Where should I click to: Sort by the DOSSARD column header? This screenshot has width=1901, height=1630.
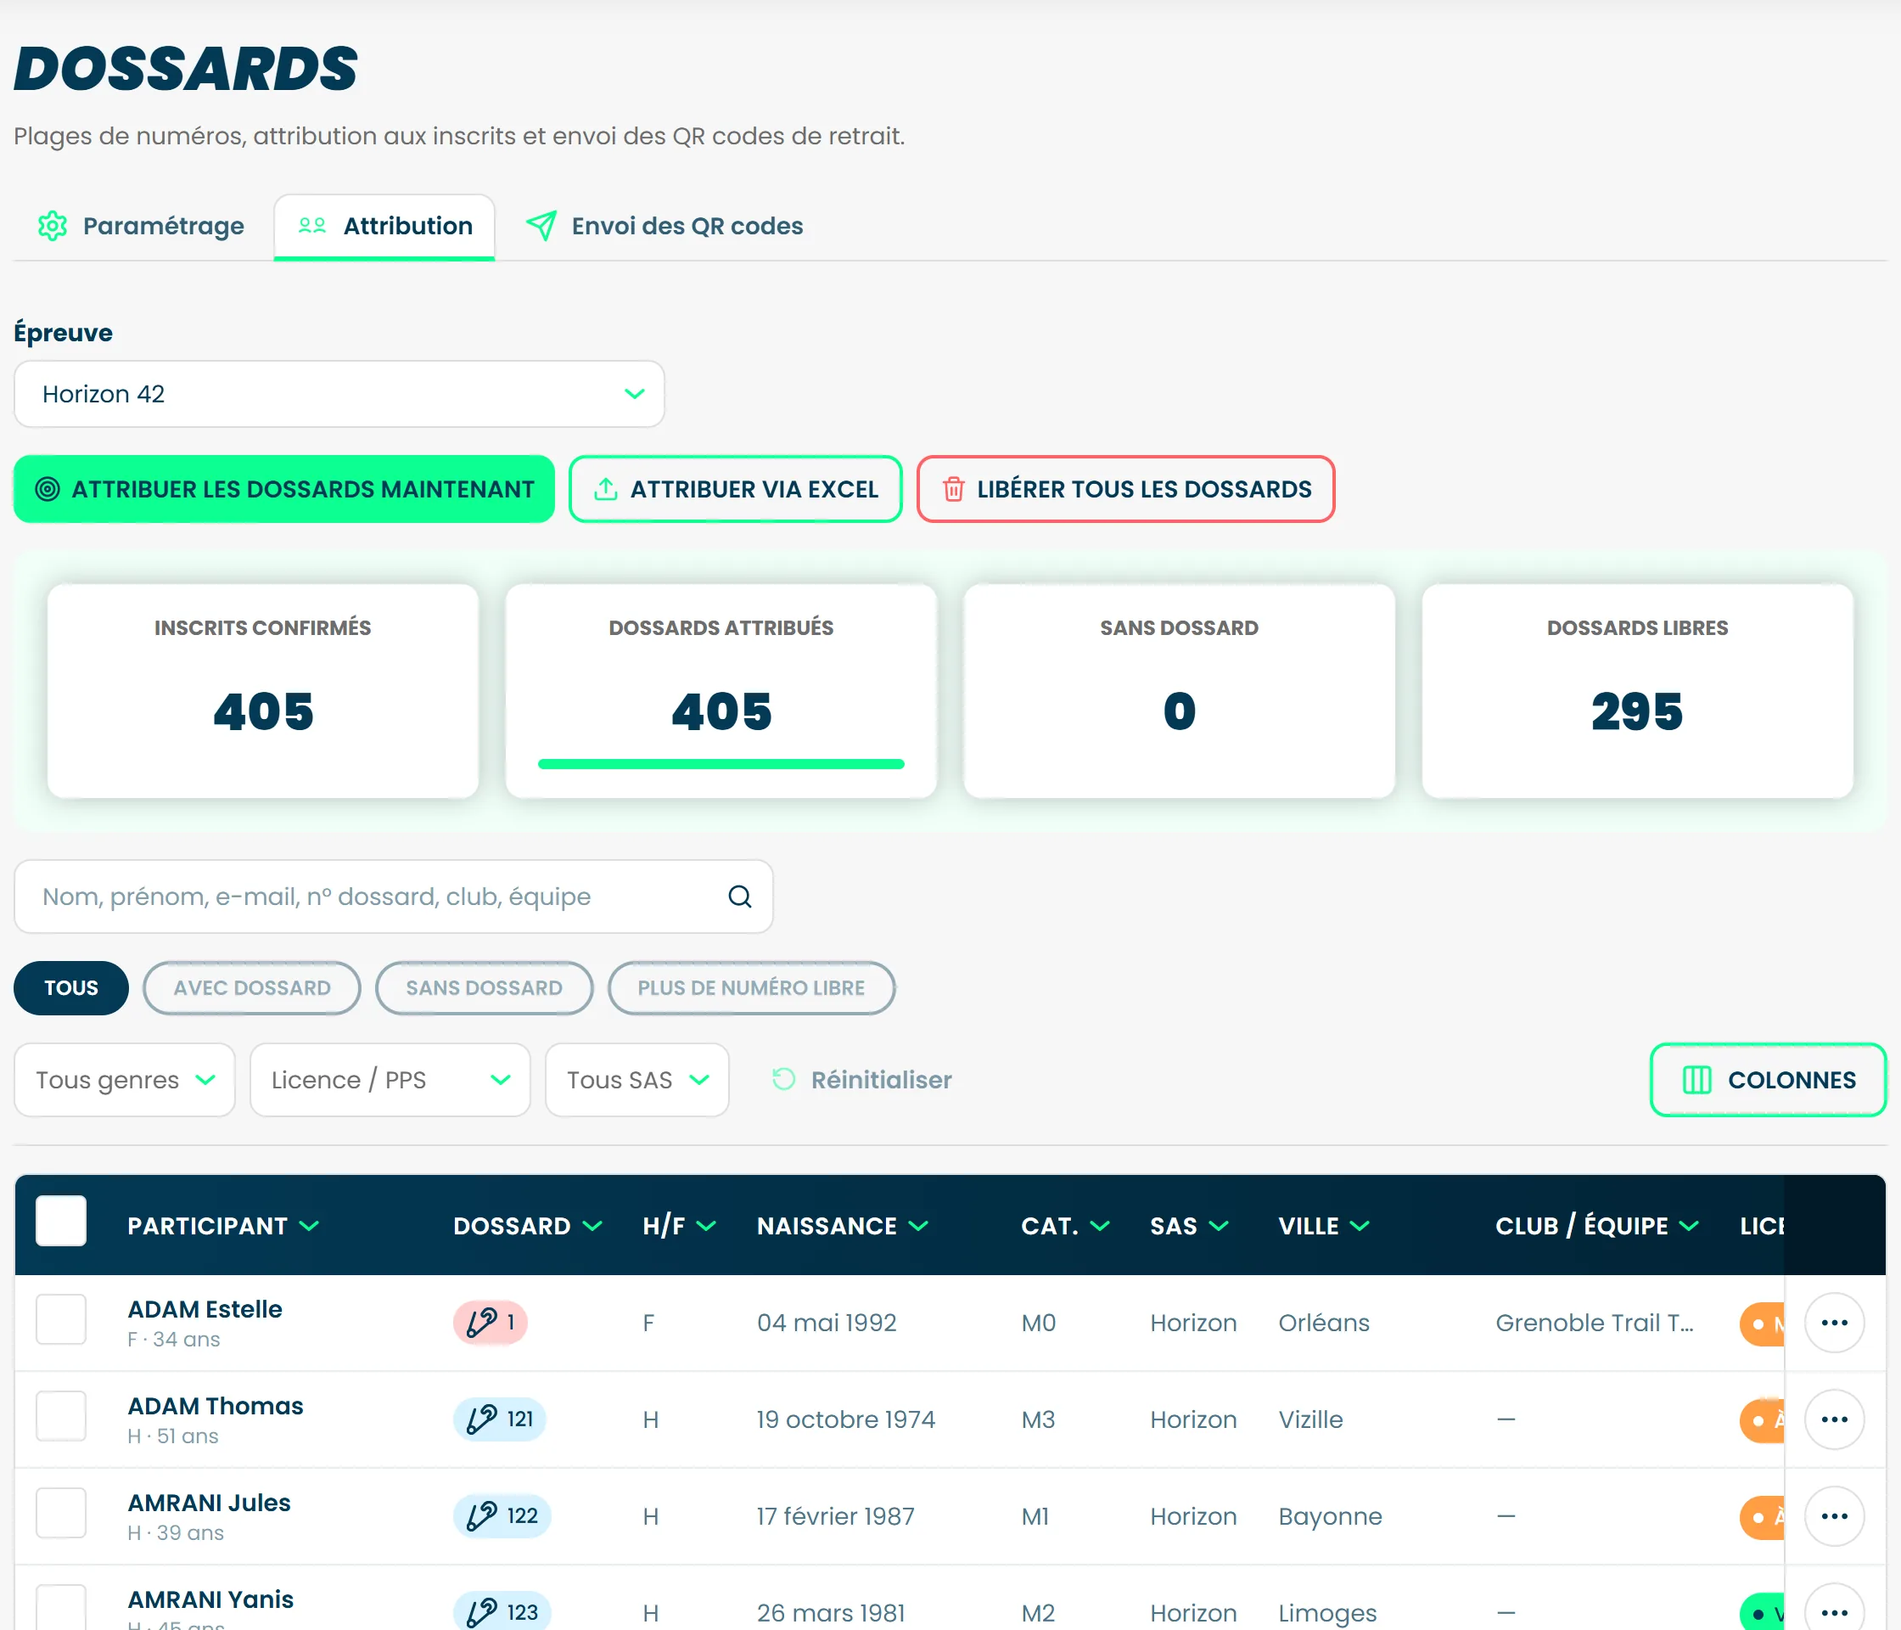coord(528,1225)
